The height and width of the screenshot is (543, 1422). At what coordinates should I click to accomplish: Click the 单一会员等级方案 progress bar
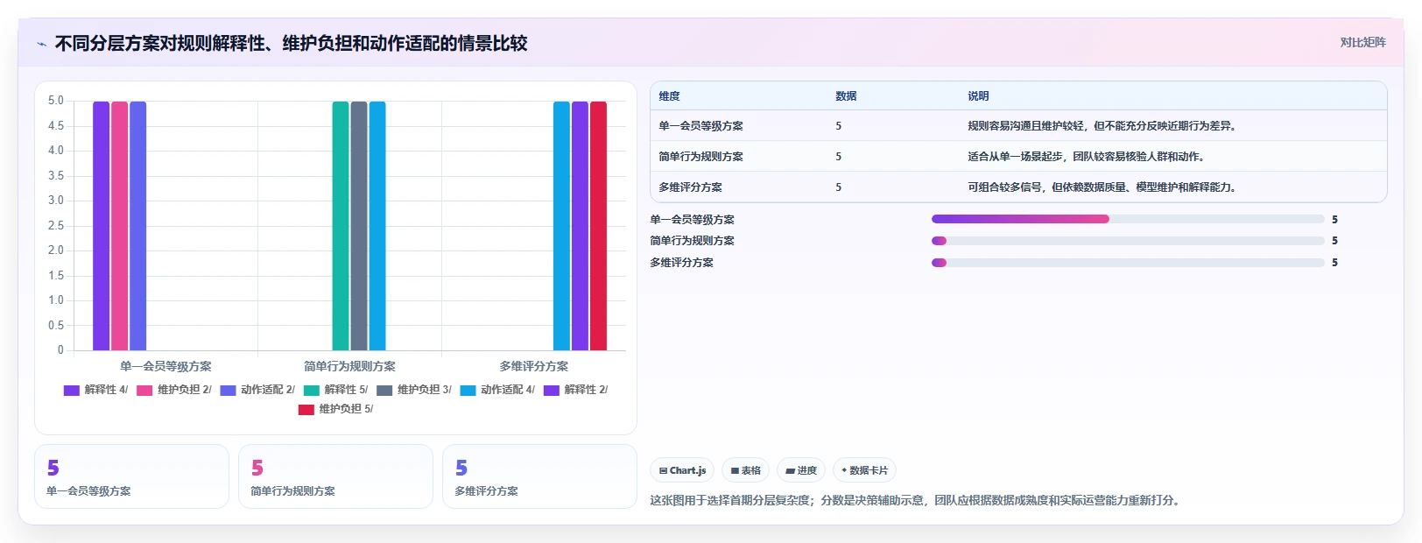point(1128,219)
